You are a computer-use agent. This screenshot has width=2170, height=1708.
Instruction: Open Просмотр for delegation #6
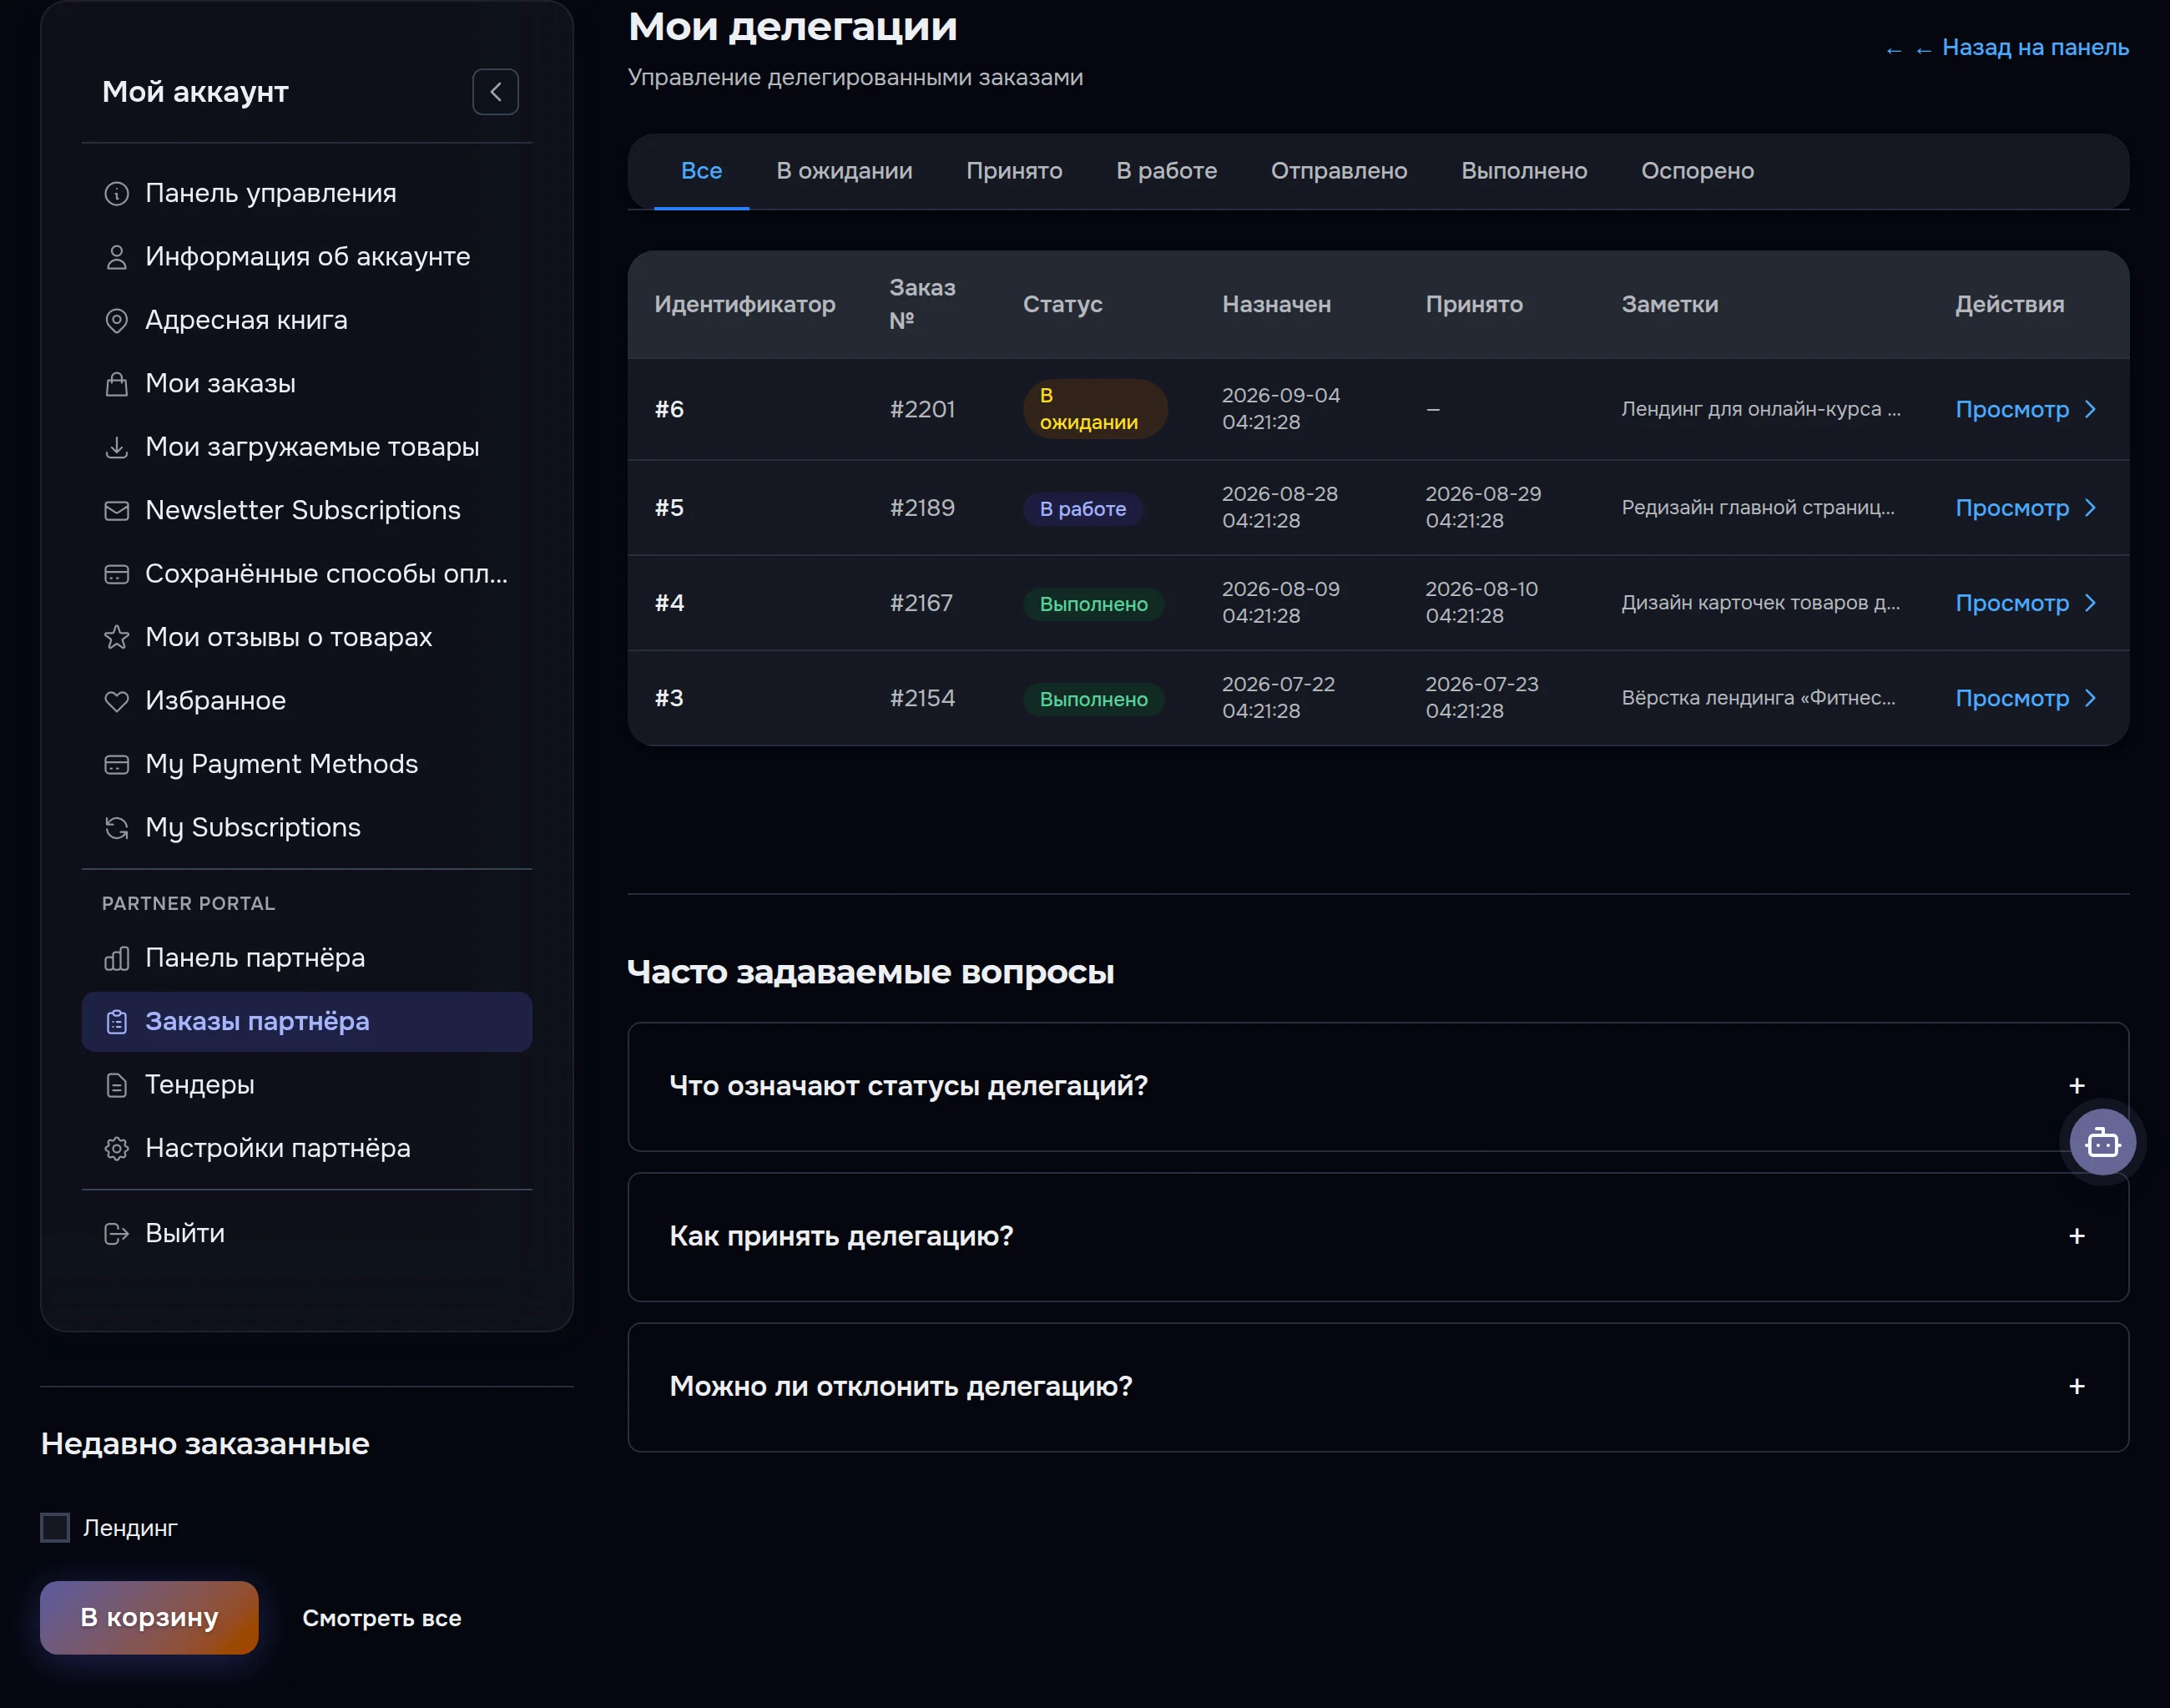[2026, 410]
